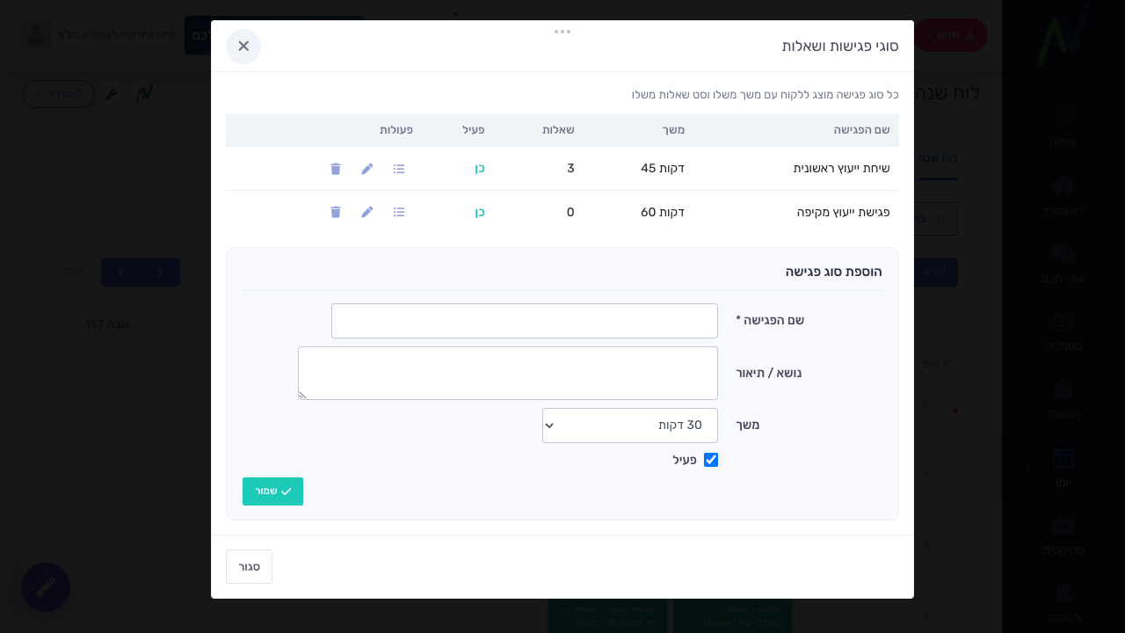Close the dialog with the X icon
This screenshot has height=633, width=1125.
click(243, 47)
